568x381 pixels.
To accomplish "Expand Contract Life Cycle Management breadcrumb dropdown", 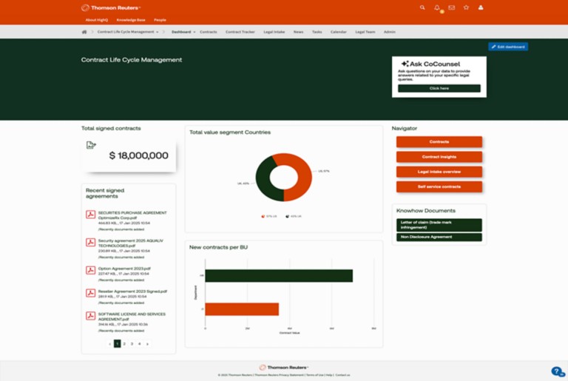I will pos(158,32).
